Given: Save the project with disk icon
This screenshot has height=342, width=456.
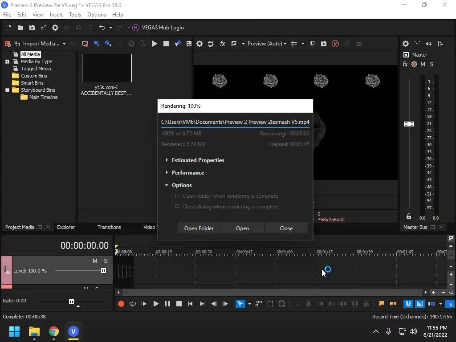Looking at the screenshot, I should [32, 28].
